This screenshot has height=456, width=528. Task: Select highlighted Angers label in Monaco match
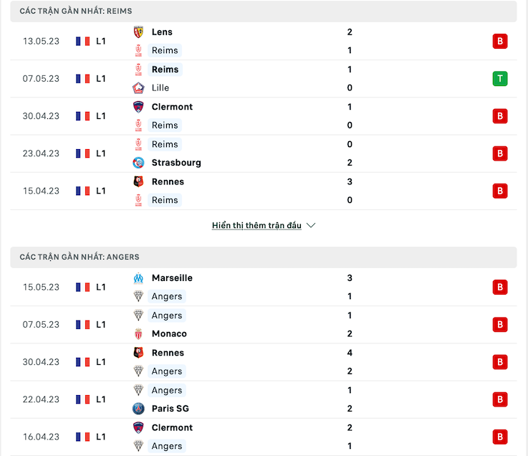167,315
